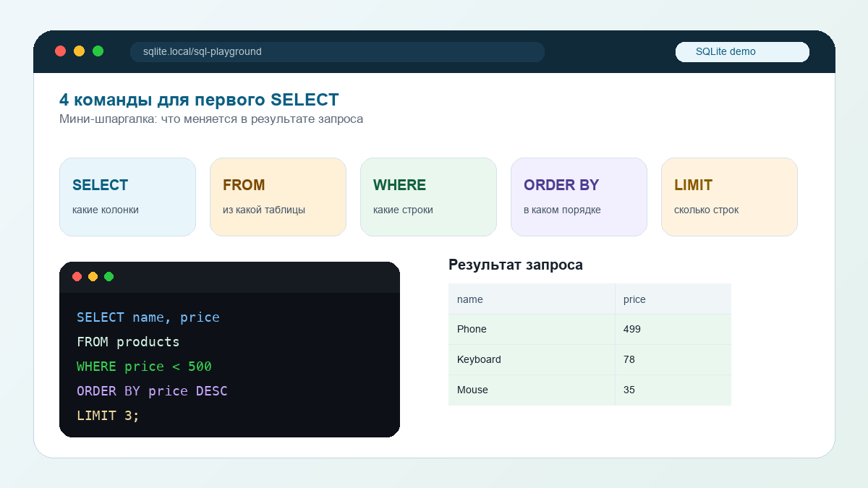
Task: Select the LIMIT command card
Action: pos(729,197)
